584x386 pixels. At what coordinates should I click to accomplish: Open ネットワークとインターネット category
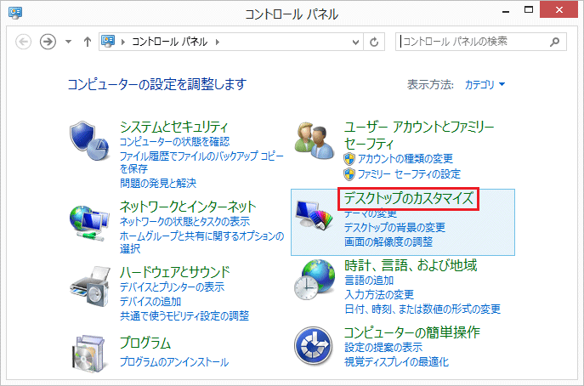click(188, 207)
